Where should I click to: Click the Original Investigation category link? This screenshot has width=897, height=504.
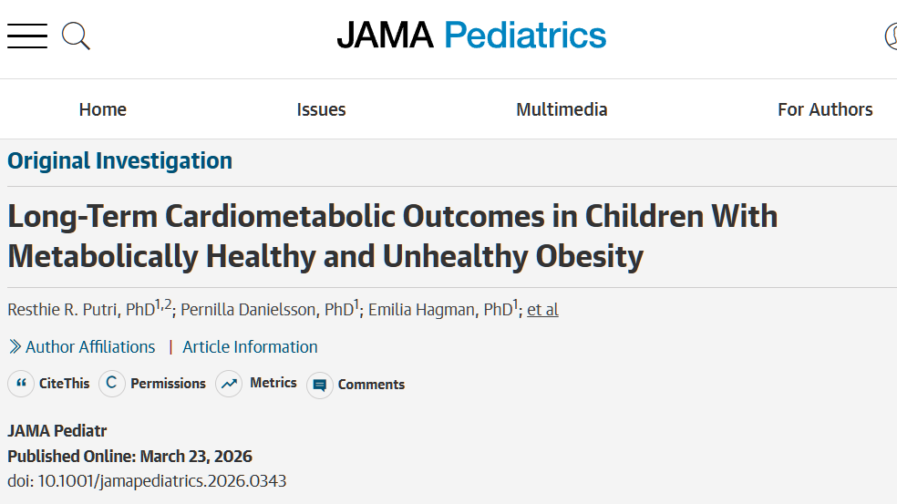pos(119,161)
